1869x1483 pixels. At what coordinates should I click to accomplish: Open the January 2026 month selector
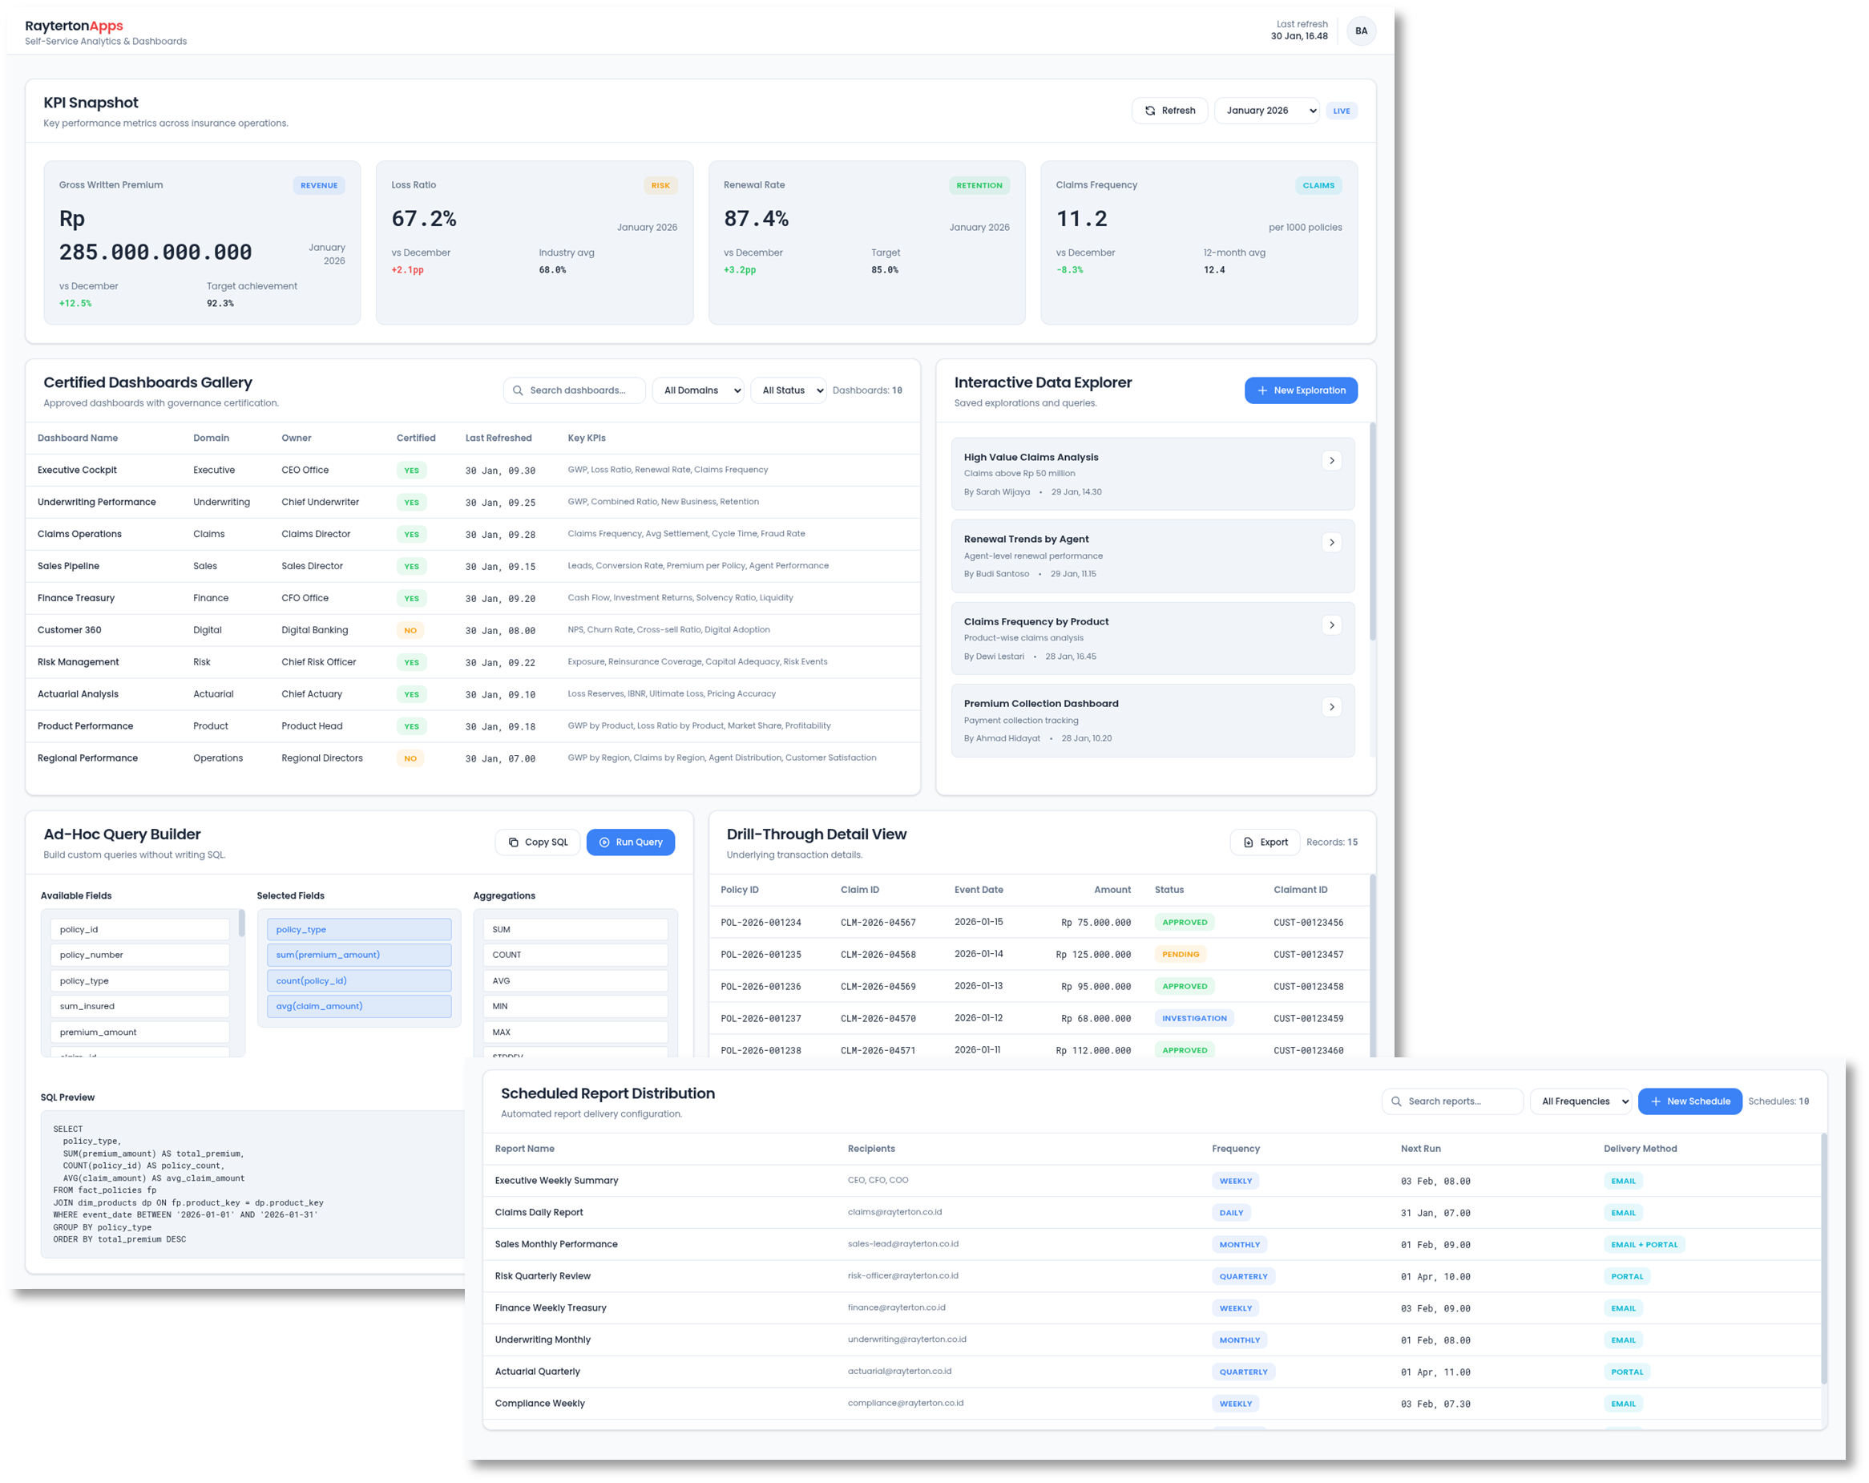point(1267,110)
